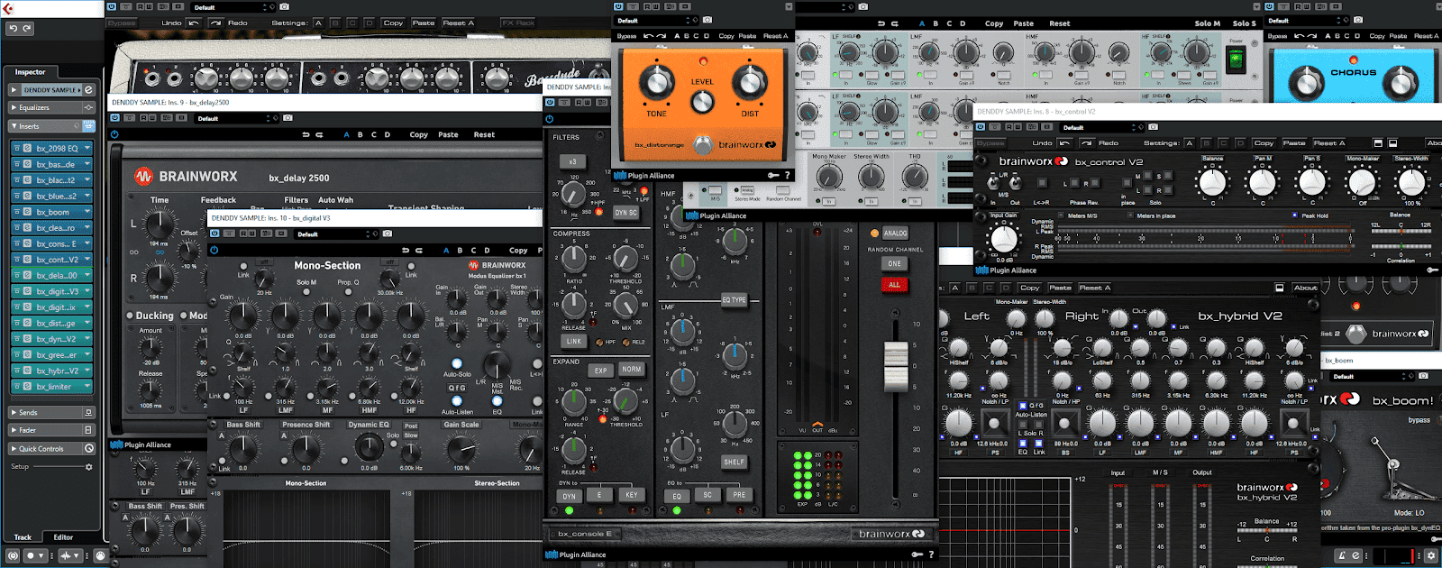Toggle the LINK button in bx_console E compressor
Viewport: 1442px width, 568px height.
(573, 342)
